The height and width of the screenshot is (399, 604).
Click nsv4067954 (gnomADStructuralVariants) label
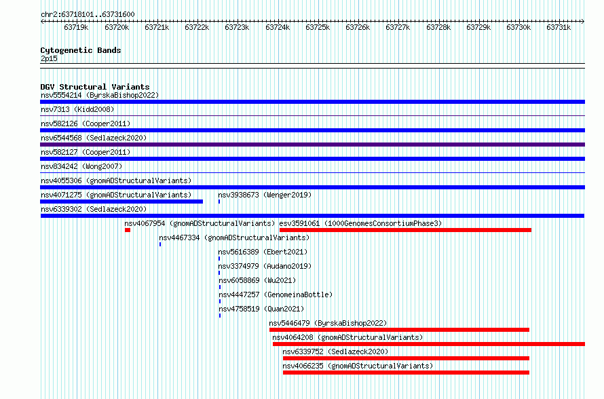pos(200,223)
